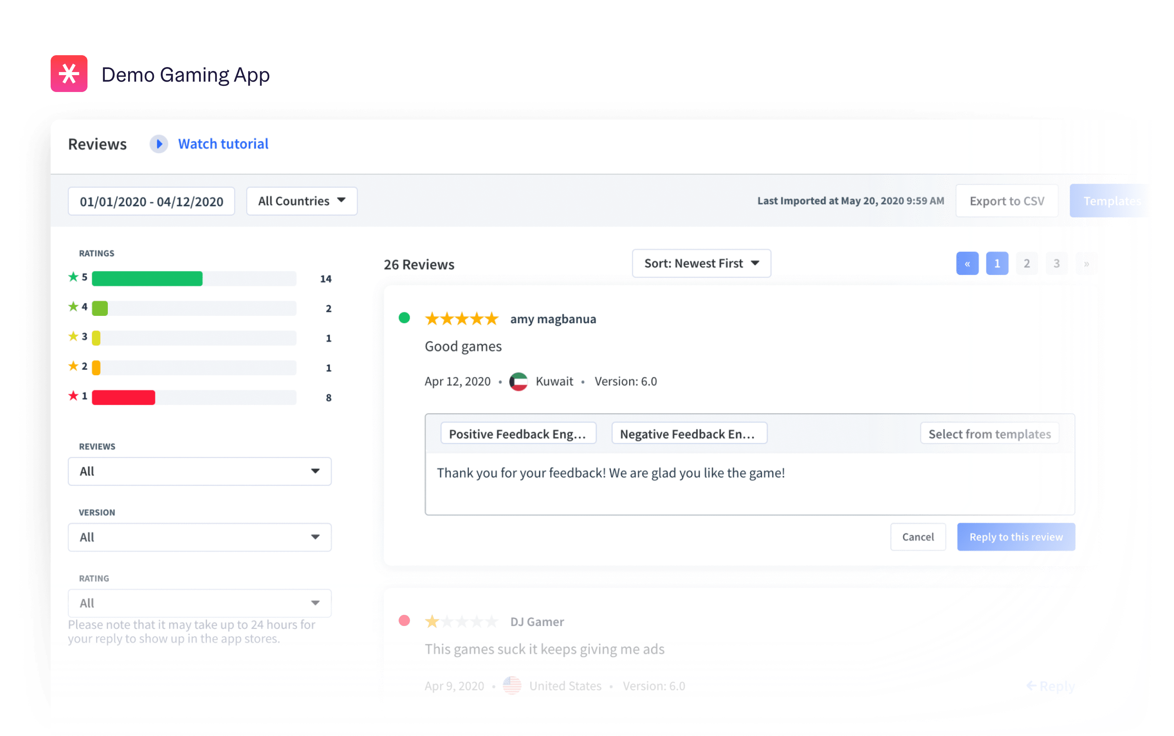
Task: Select the Positive Feedback Eng... template
Action: [x=518, y=433]
